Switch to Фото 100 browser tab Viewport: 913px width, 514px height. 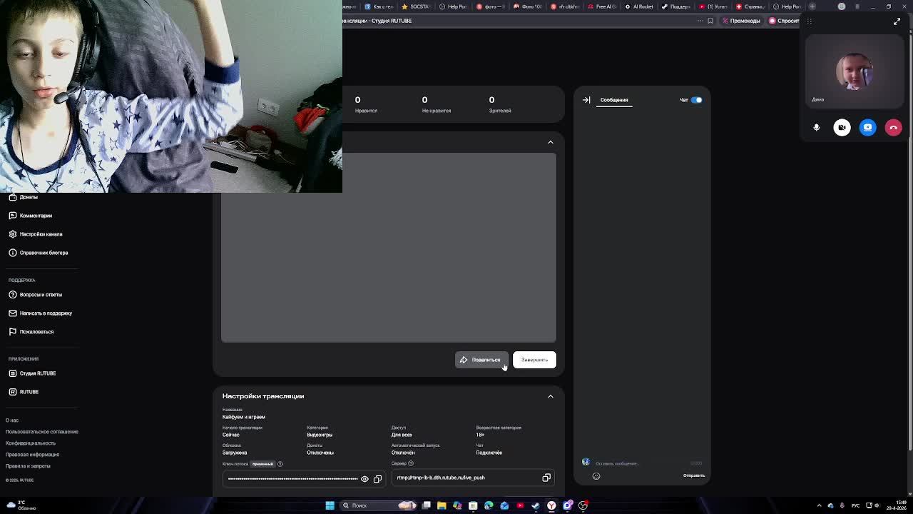528,6
